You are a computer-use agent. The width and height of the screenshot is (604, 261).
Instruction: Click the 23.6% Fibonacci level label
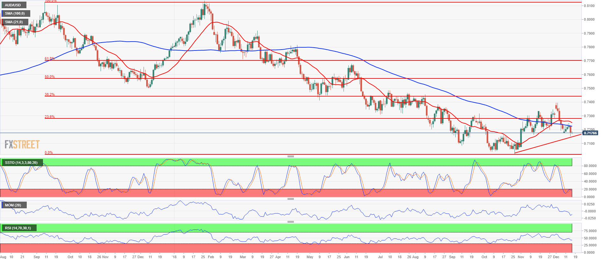click(x=49, y=117)
